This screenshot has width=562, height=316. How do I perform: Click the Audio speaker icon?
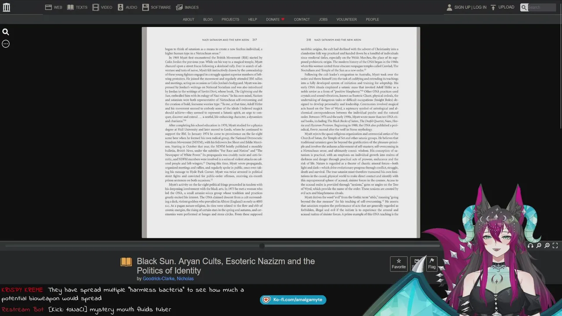coord(120,7)
